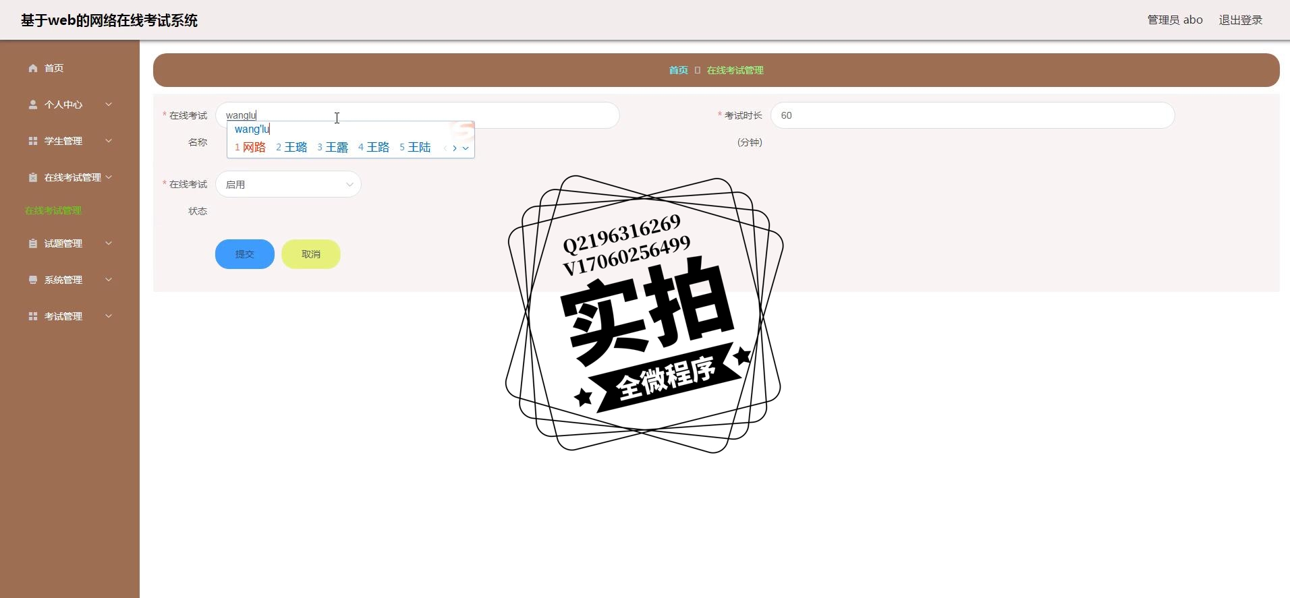1290x598 pixels.
Task: Cancel the form with 取消 button
Action: click(311, 254)
